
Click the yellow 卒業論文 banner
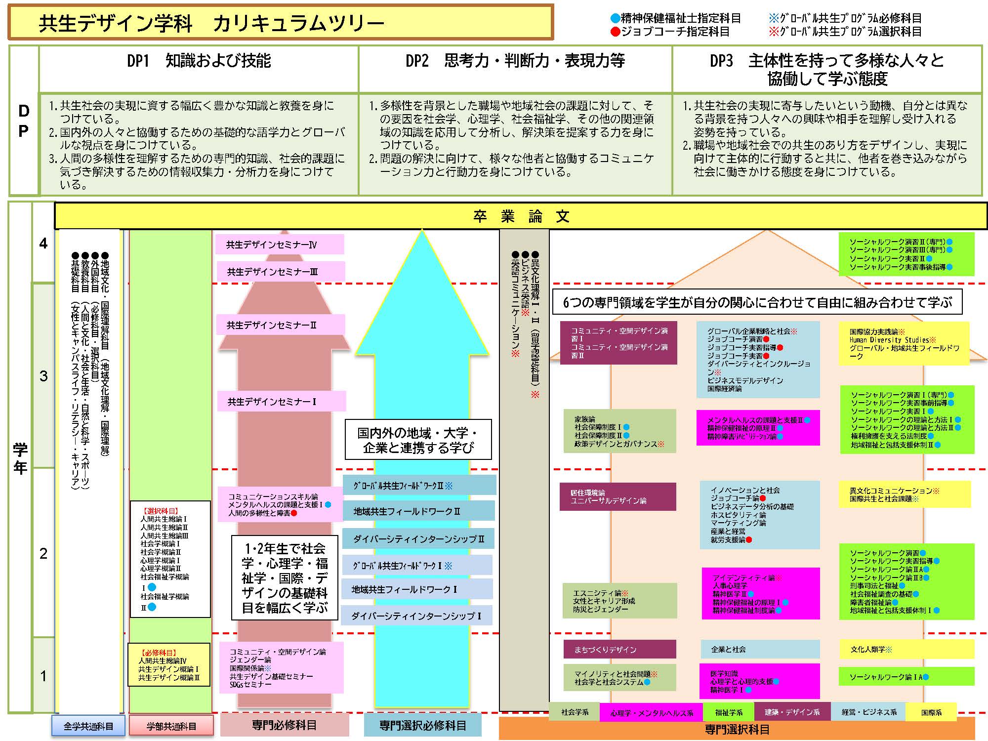521,216
